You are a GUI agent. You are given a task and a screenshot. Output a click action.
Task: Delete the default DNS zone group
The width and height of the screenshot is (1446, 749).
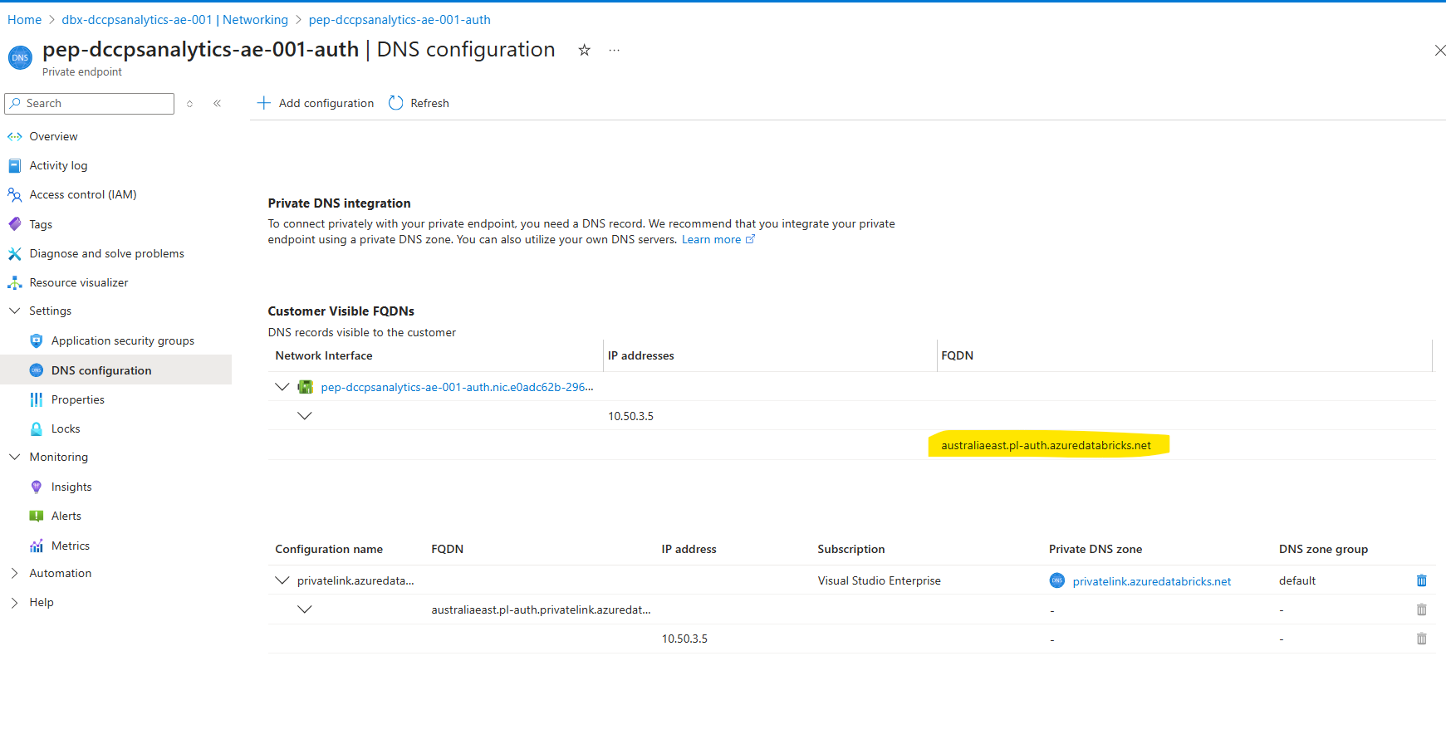point(1421,580)
